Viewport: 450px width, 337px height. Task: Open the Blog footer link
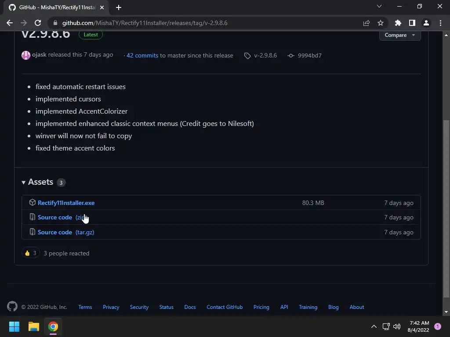pos(334,307)
